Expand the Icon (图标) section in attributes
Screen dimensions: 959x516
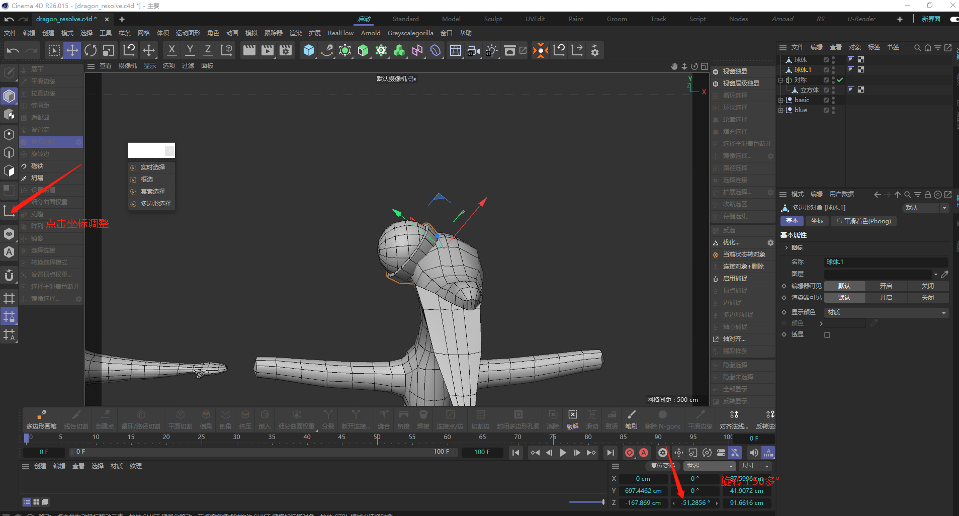[x=787, y=248]
